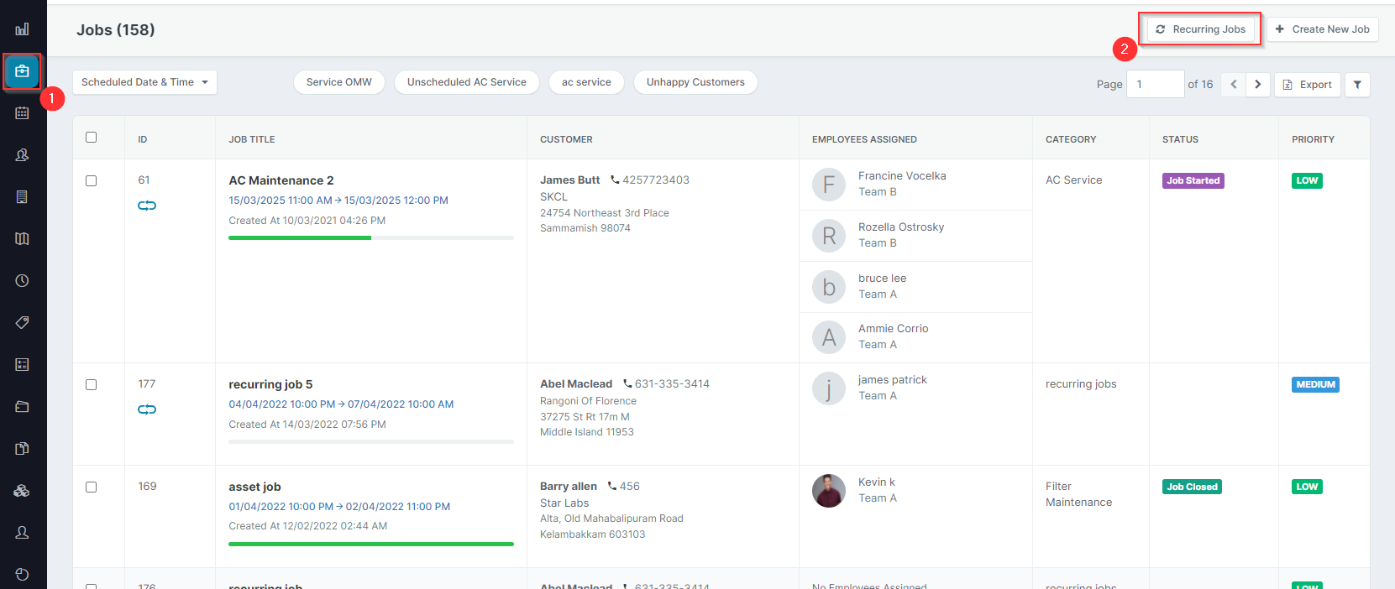Click Create New Job button

point(1322,29)
